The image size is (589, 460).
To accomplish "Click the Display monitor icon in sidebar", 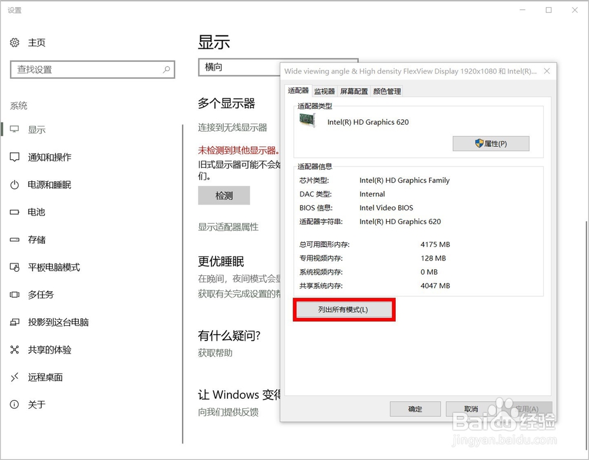I will click(x=14, y=129).
